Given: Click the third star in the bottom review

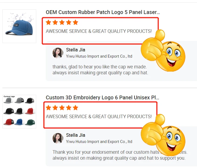Looking at the screenshot, I should 62,108.
